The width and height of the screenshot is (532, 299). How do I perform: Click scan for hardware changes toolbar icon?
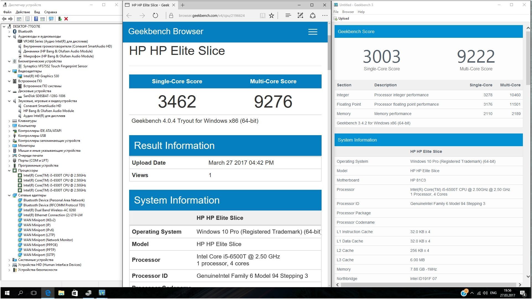point(51,19)
